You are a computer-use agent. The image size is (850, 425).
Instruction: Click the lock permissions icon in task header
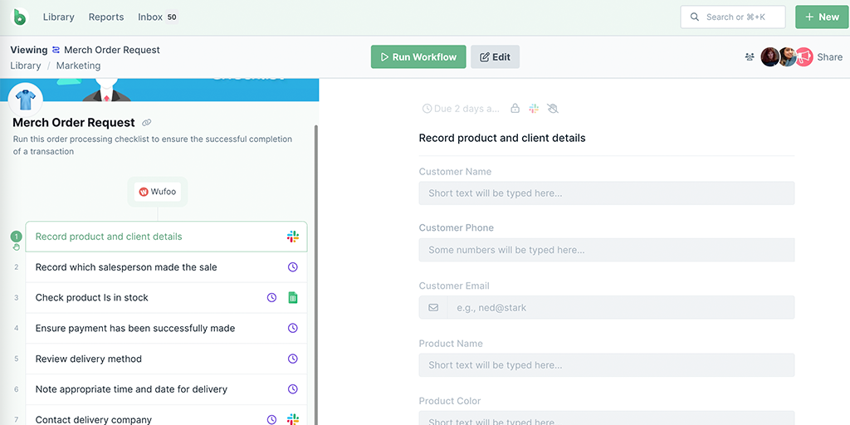point(515,109)
